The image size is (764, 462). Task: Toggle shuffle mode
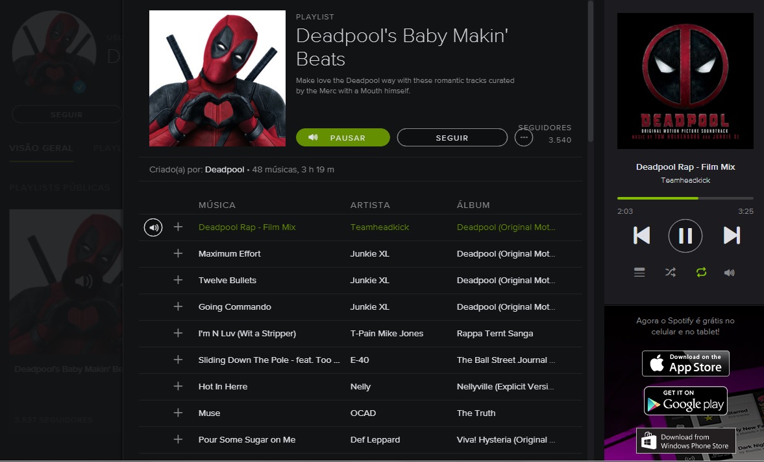(671, 272)
